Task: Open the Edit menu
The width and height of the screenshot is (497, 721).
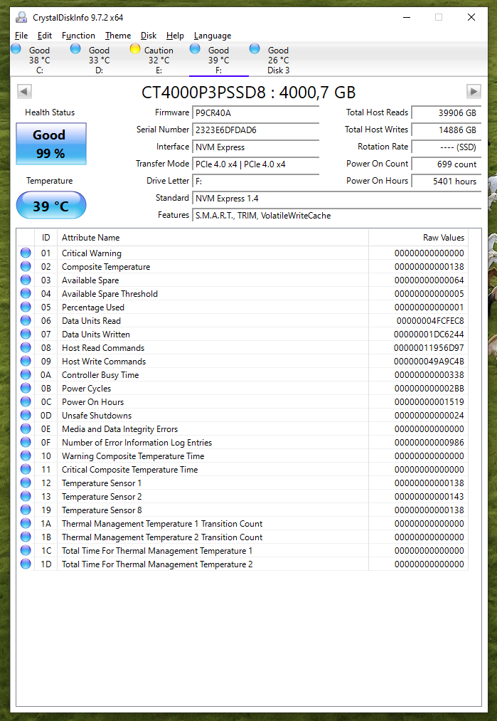Action: point(45,36)
